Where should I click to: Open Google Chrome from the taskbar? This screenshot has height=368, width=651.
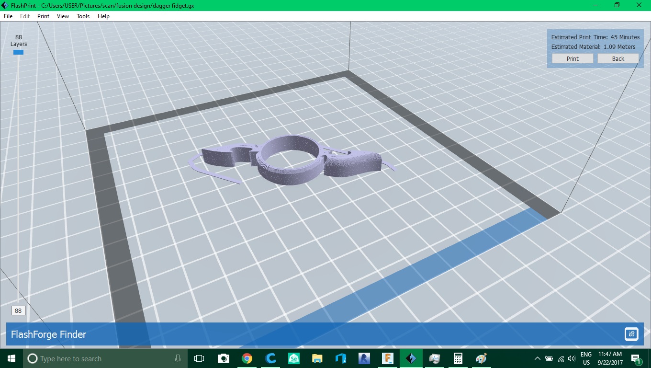[247, 358]
